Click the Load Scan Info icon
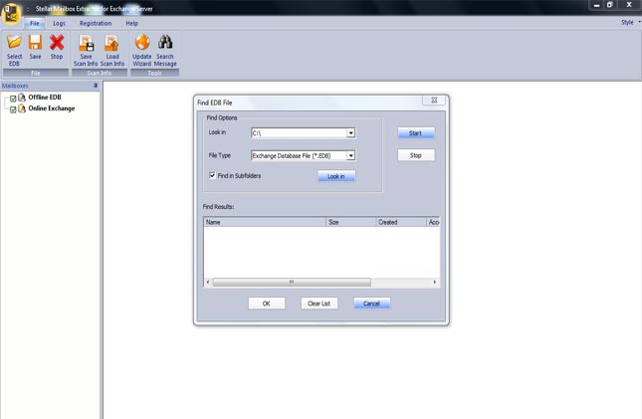The height and width of the screenshot is (419, 642). [x=111, y=43]
